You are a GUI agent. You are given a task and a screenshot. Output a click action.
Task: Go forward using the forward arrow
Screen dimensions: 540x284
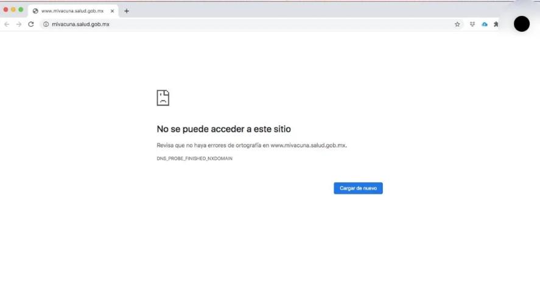pyautogui.click(x=19, y=24)
